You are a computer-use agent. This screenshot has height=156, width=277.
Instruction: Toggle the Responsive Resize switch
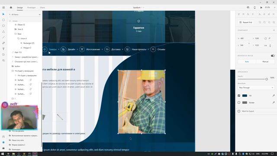pyautogui.click(x=273, y=56)
